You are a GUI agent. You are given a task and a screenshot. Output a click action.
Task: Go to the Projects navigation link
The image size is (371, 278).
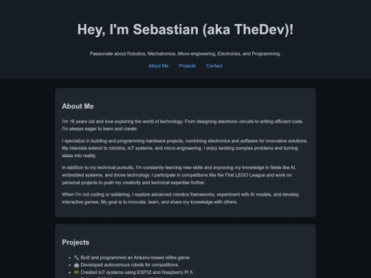pos(188,66)
